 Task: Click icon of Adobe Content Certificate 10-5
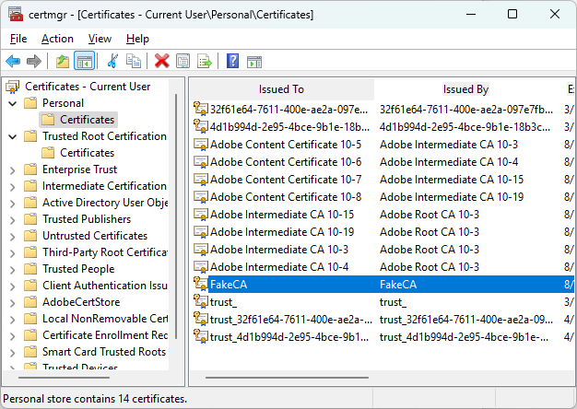pos(201,145)
